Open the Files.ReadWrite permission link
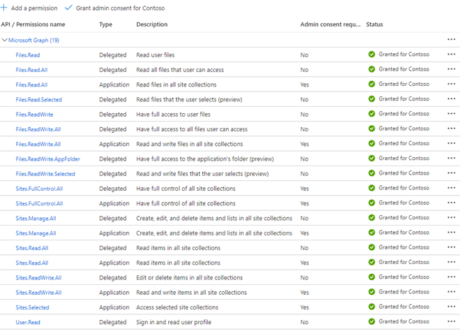Screen dimensions: 464x336 [34, 115]
